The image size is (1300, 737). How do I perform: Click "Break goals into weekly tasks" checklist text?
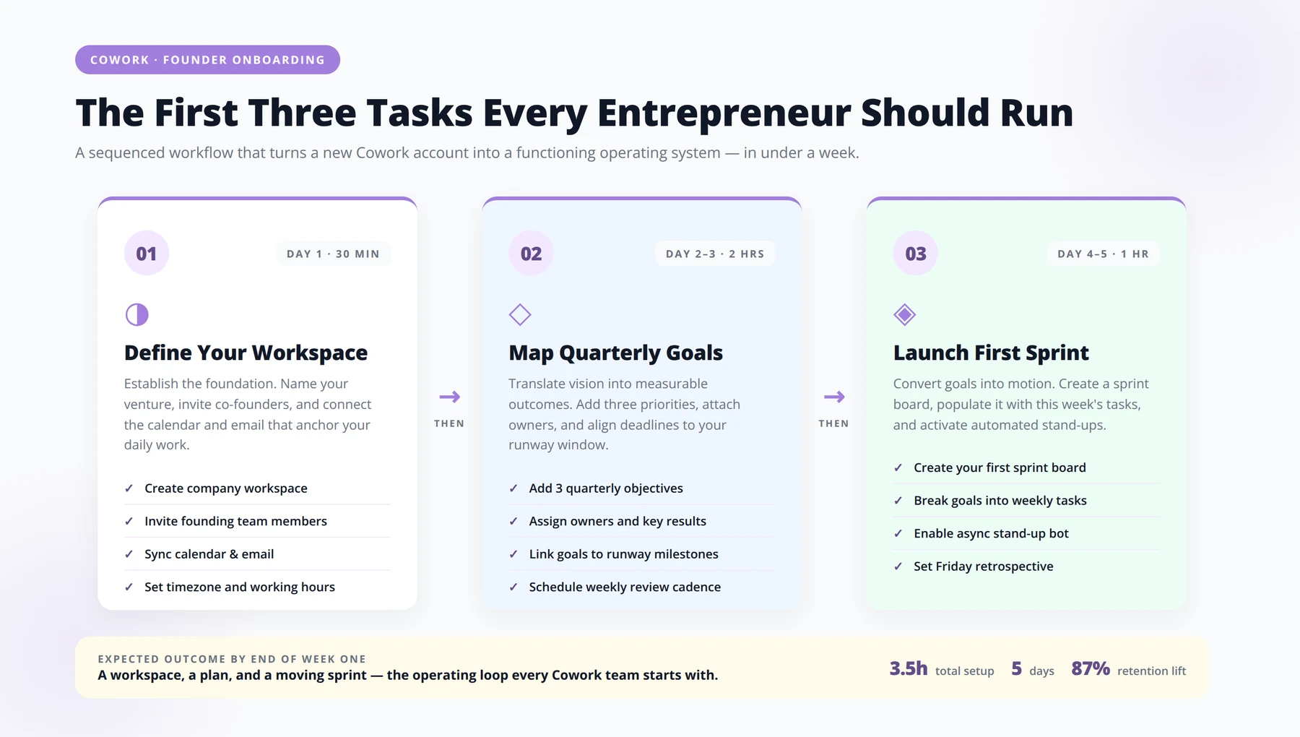[1000, 501]
